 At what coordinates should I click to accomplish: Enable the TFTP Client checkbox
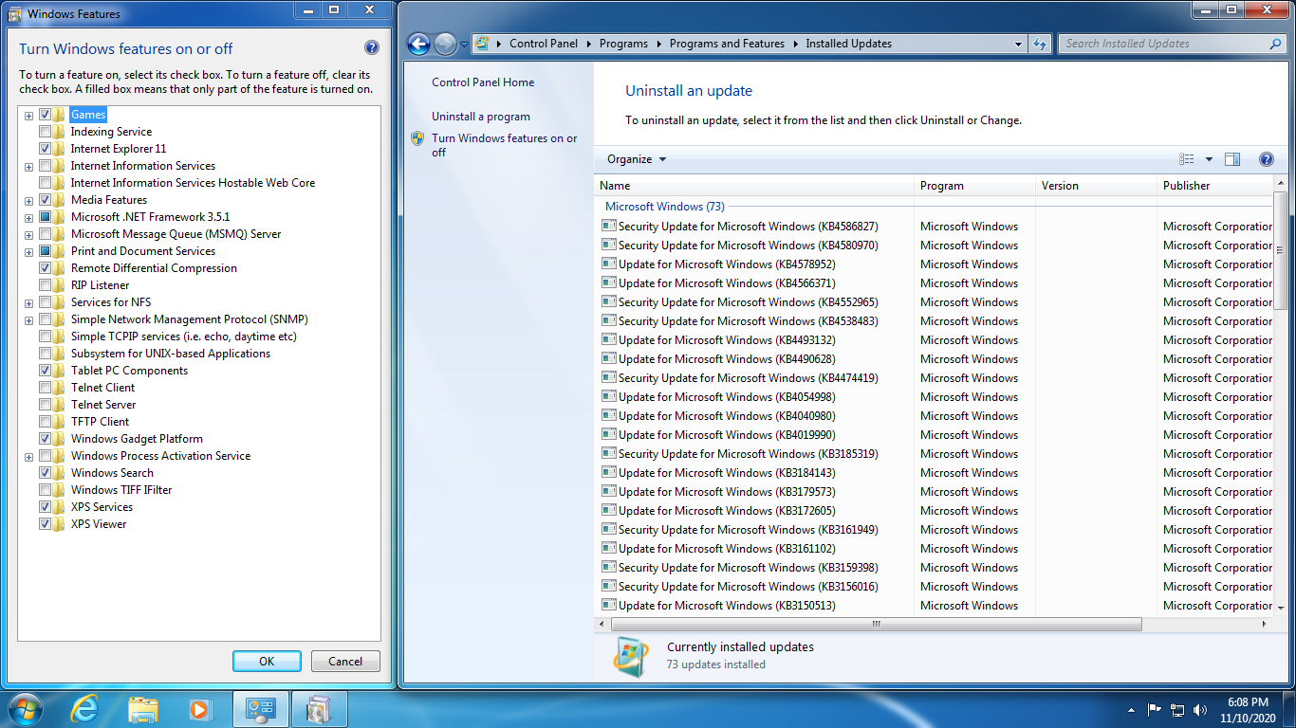coord(45,422)
